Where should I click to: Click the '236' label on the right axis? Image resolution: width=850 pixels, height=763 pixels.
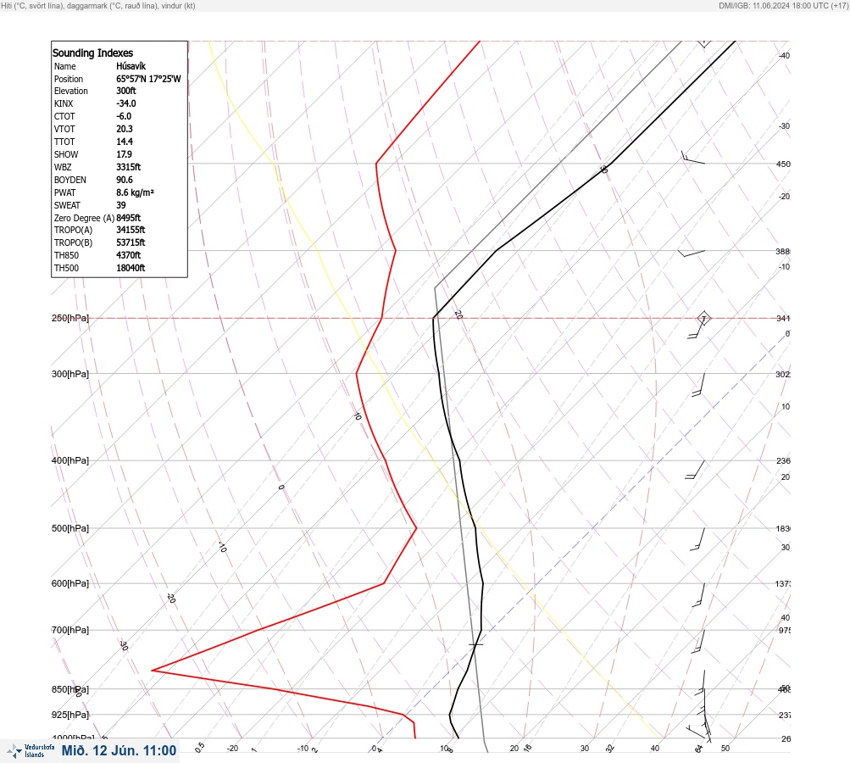[783, 461]
